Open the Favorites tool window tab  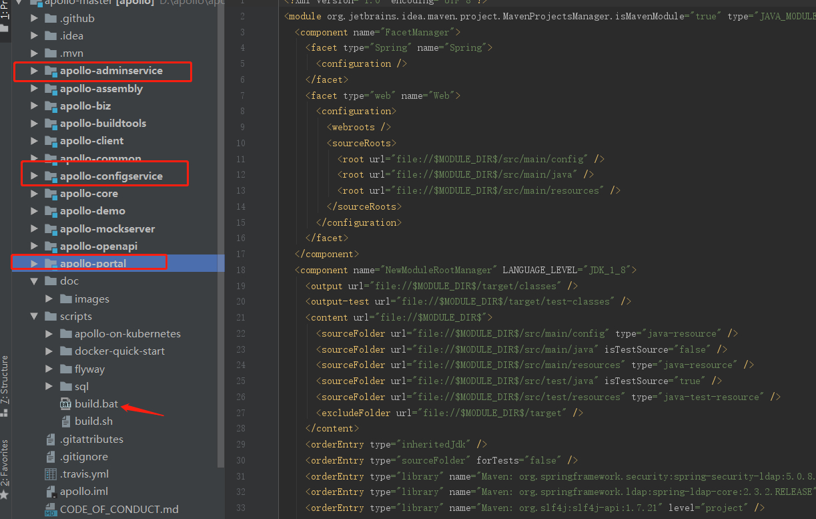[x=5, y=462]
